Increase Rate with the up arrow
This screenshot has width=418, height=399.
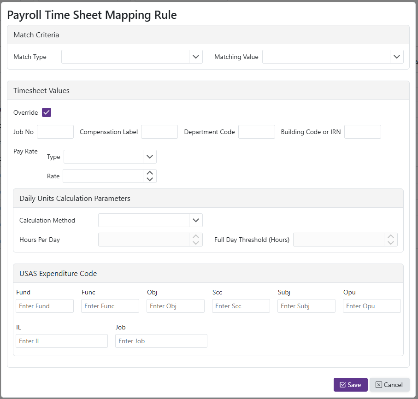[x=150, y=173]
